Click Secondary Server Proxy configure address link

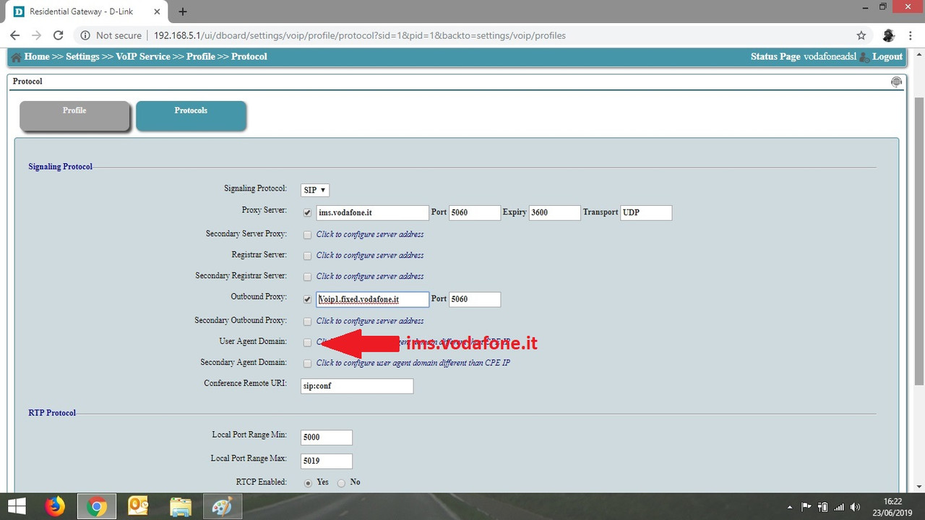pyautogui.click(x=370, y=235)
